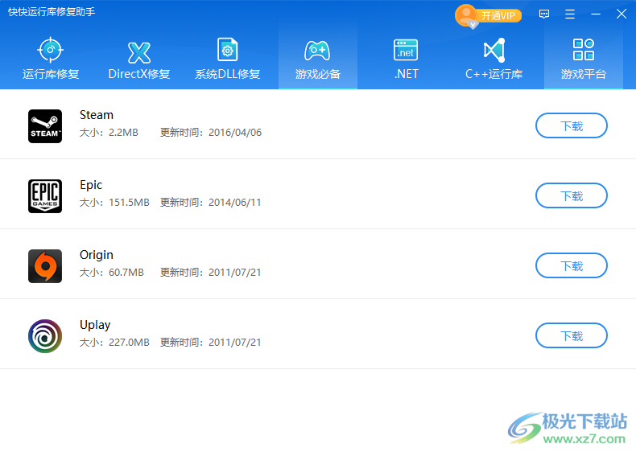The width and height of the screenshot is (636, 452).
Task: Click Steam size text 2.2MB
Action: coord(123,133)
